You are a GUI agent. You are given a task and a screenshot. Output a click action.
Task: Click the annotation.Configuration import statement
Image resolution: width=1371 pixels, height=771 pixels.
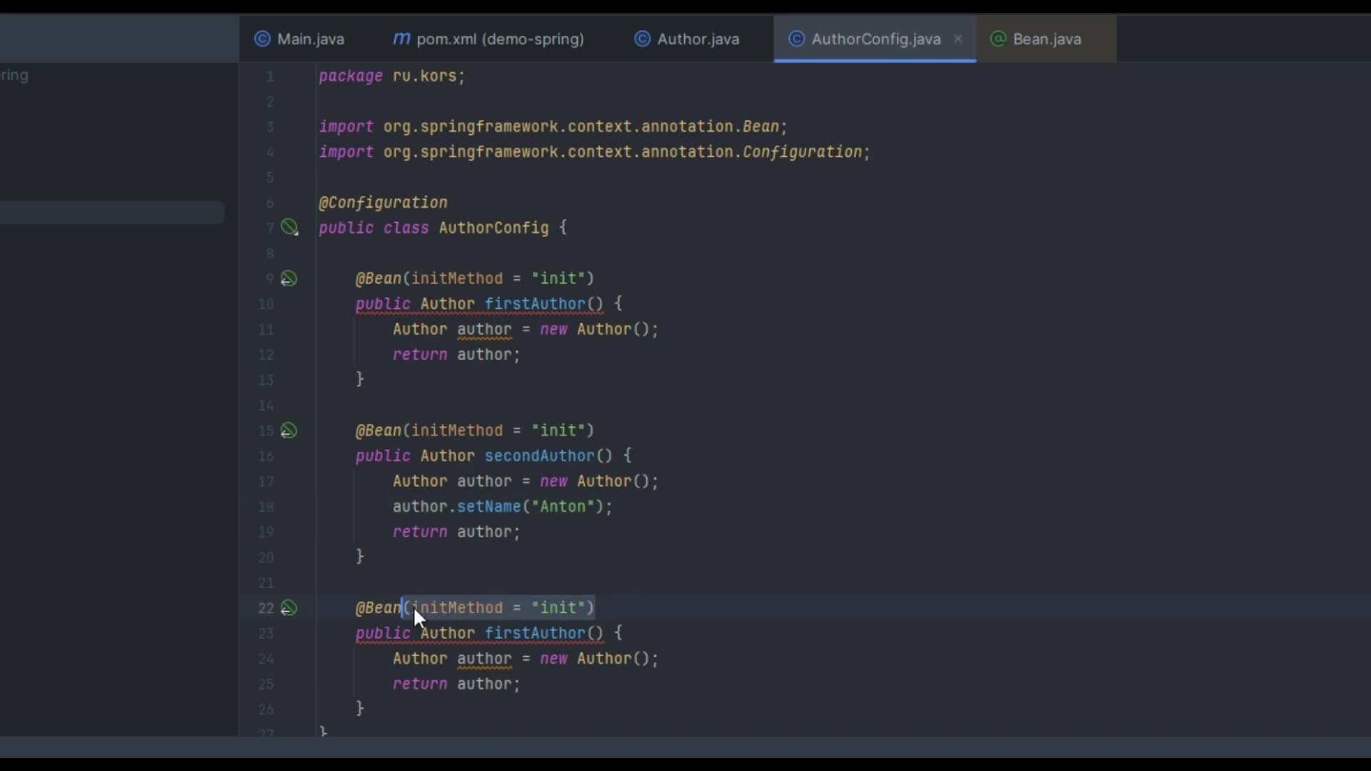tap(594, 152)
